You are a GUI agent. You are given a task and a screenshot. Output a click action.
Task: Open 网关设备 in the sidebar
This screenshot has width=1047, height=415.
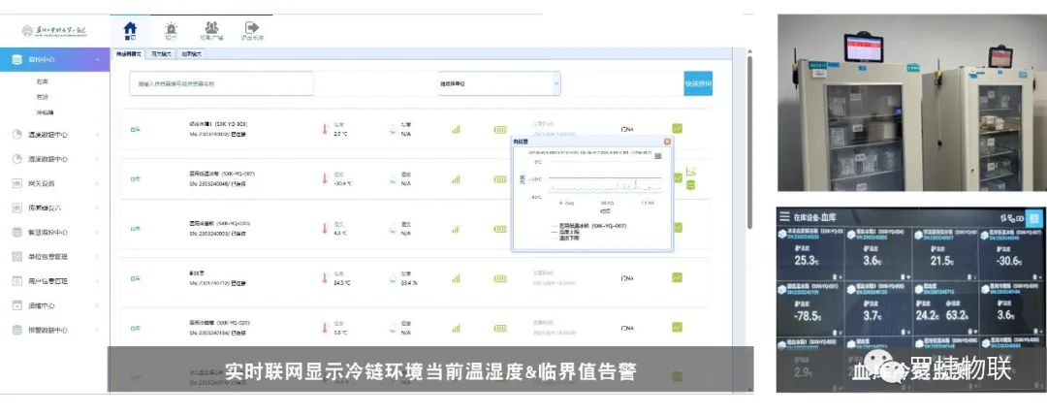(42, 184)
